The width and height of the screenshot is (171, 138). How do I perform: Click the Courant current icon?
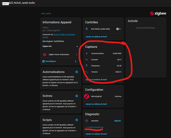[x=87, y=60]
